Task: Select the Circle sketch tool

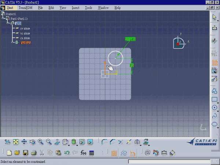Action: pyautogui.click(x=214, y=107)
